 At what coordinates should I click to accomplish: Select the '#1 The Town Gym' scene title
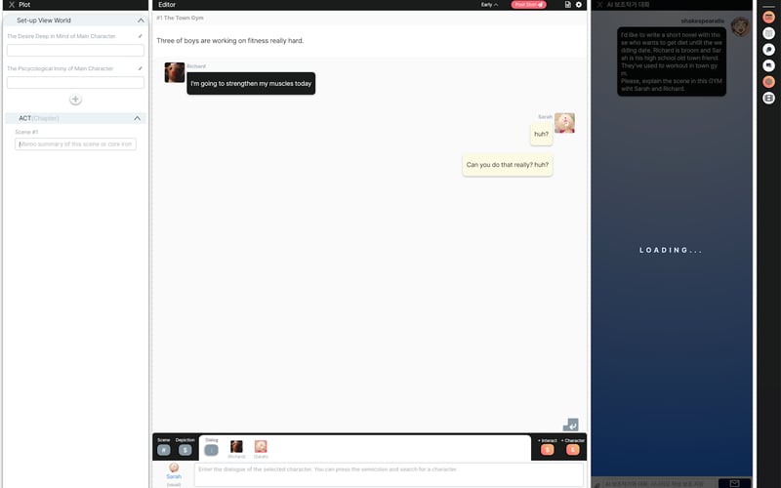point(180,18)
